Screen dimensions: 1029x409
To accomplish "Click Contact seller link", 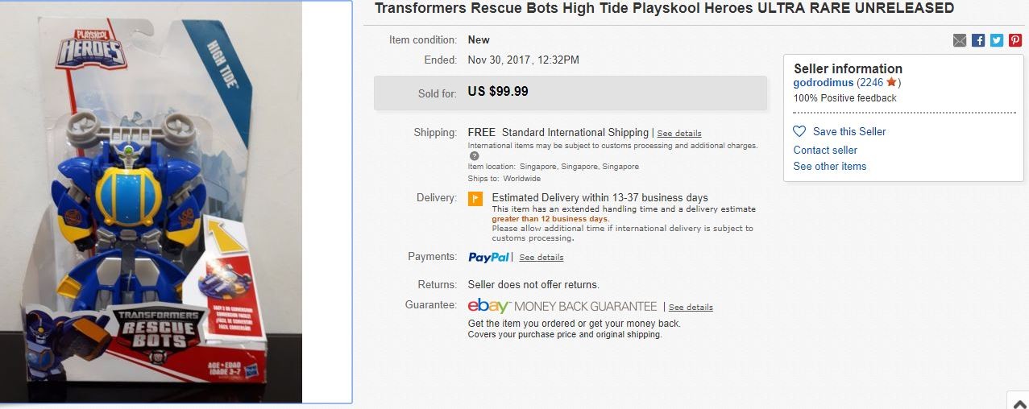I will point(825,150).
